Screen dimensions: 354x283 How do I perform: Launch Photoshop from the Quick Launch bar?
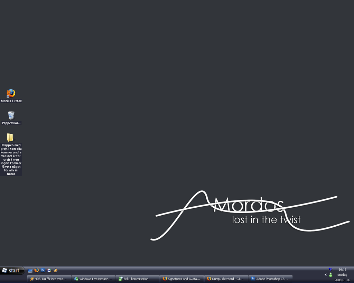pos(43,271)
